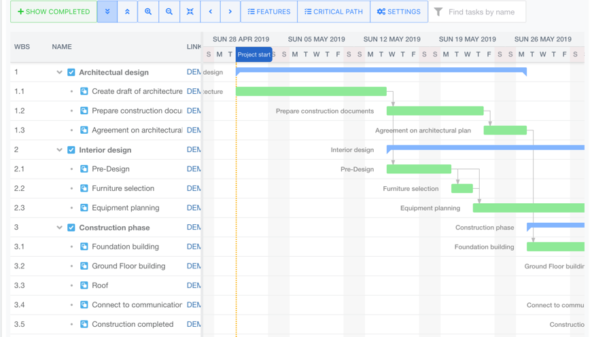Open the Settings menu

pyautogui.click(x=399, y=12)
